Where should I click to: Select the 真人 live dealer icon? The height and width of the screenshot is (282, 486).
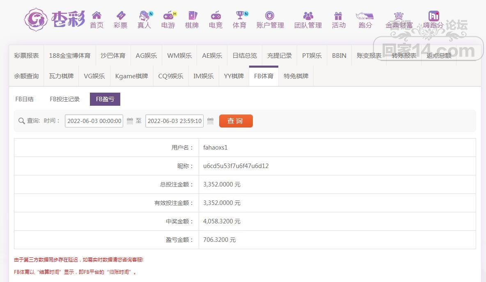tap(144, 16)
